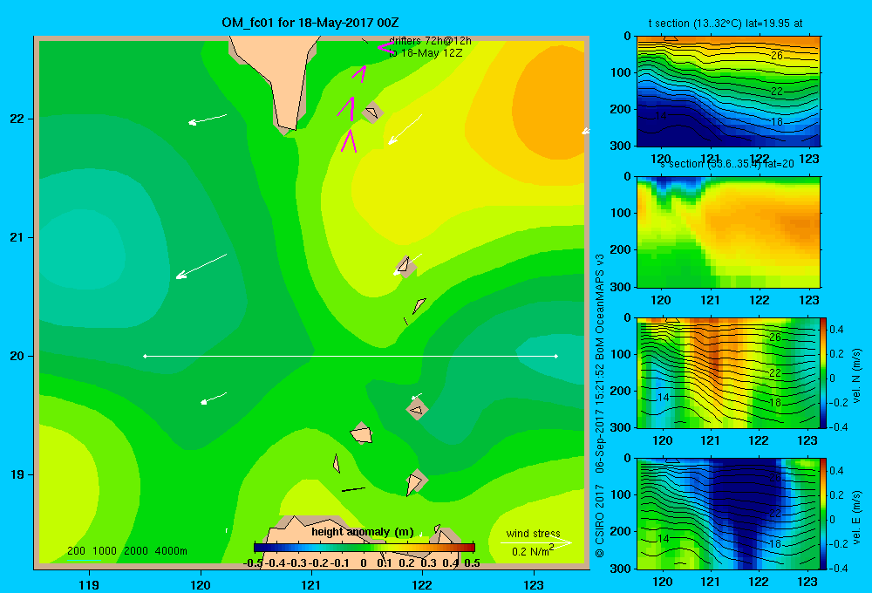
Task: Select the lowest magenta drifter arrowhead on map
Action: pos(349,140)
